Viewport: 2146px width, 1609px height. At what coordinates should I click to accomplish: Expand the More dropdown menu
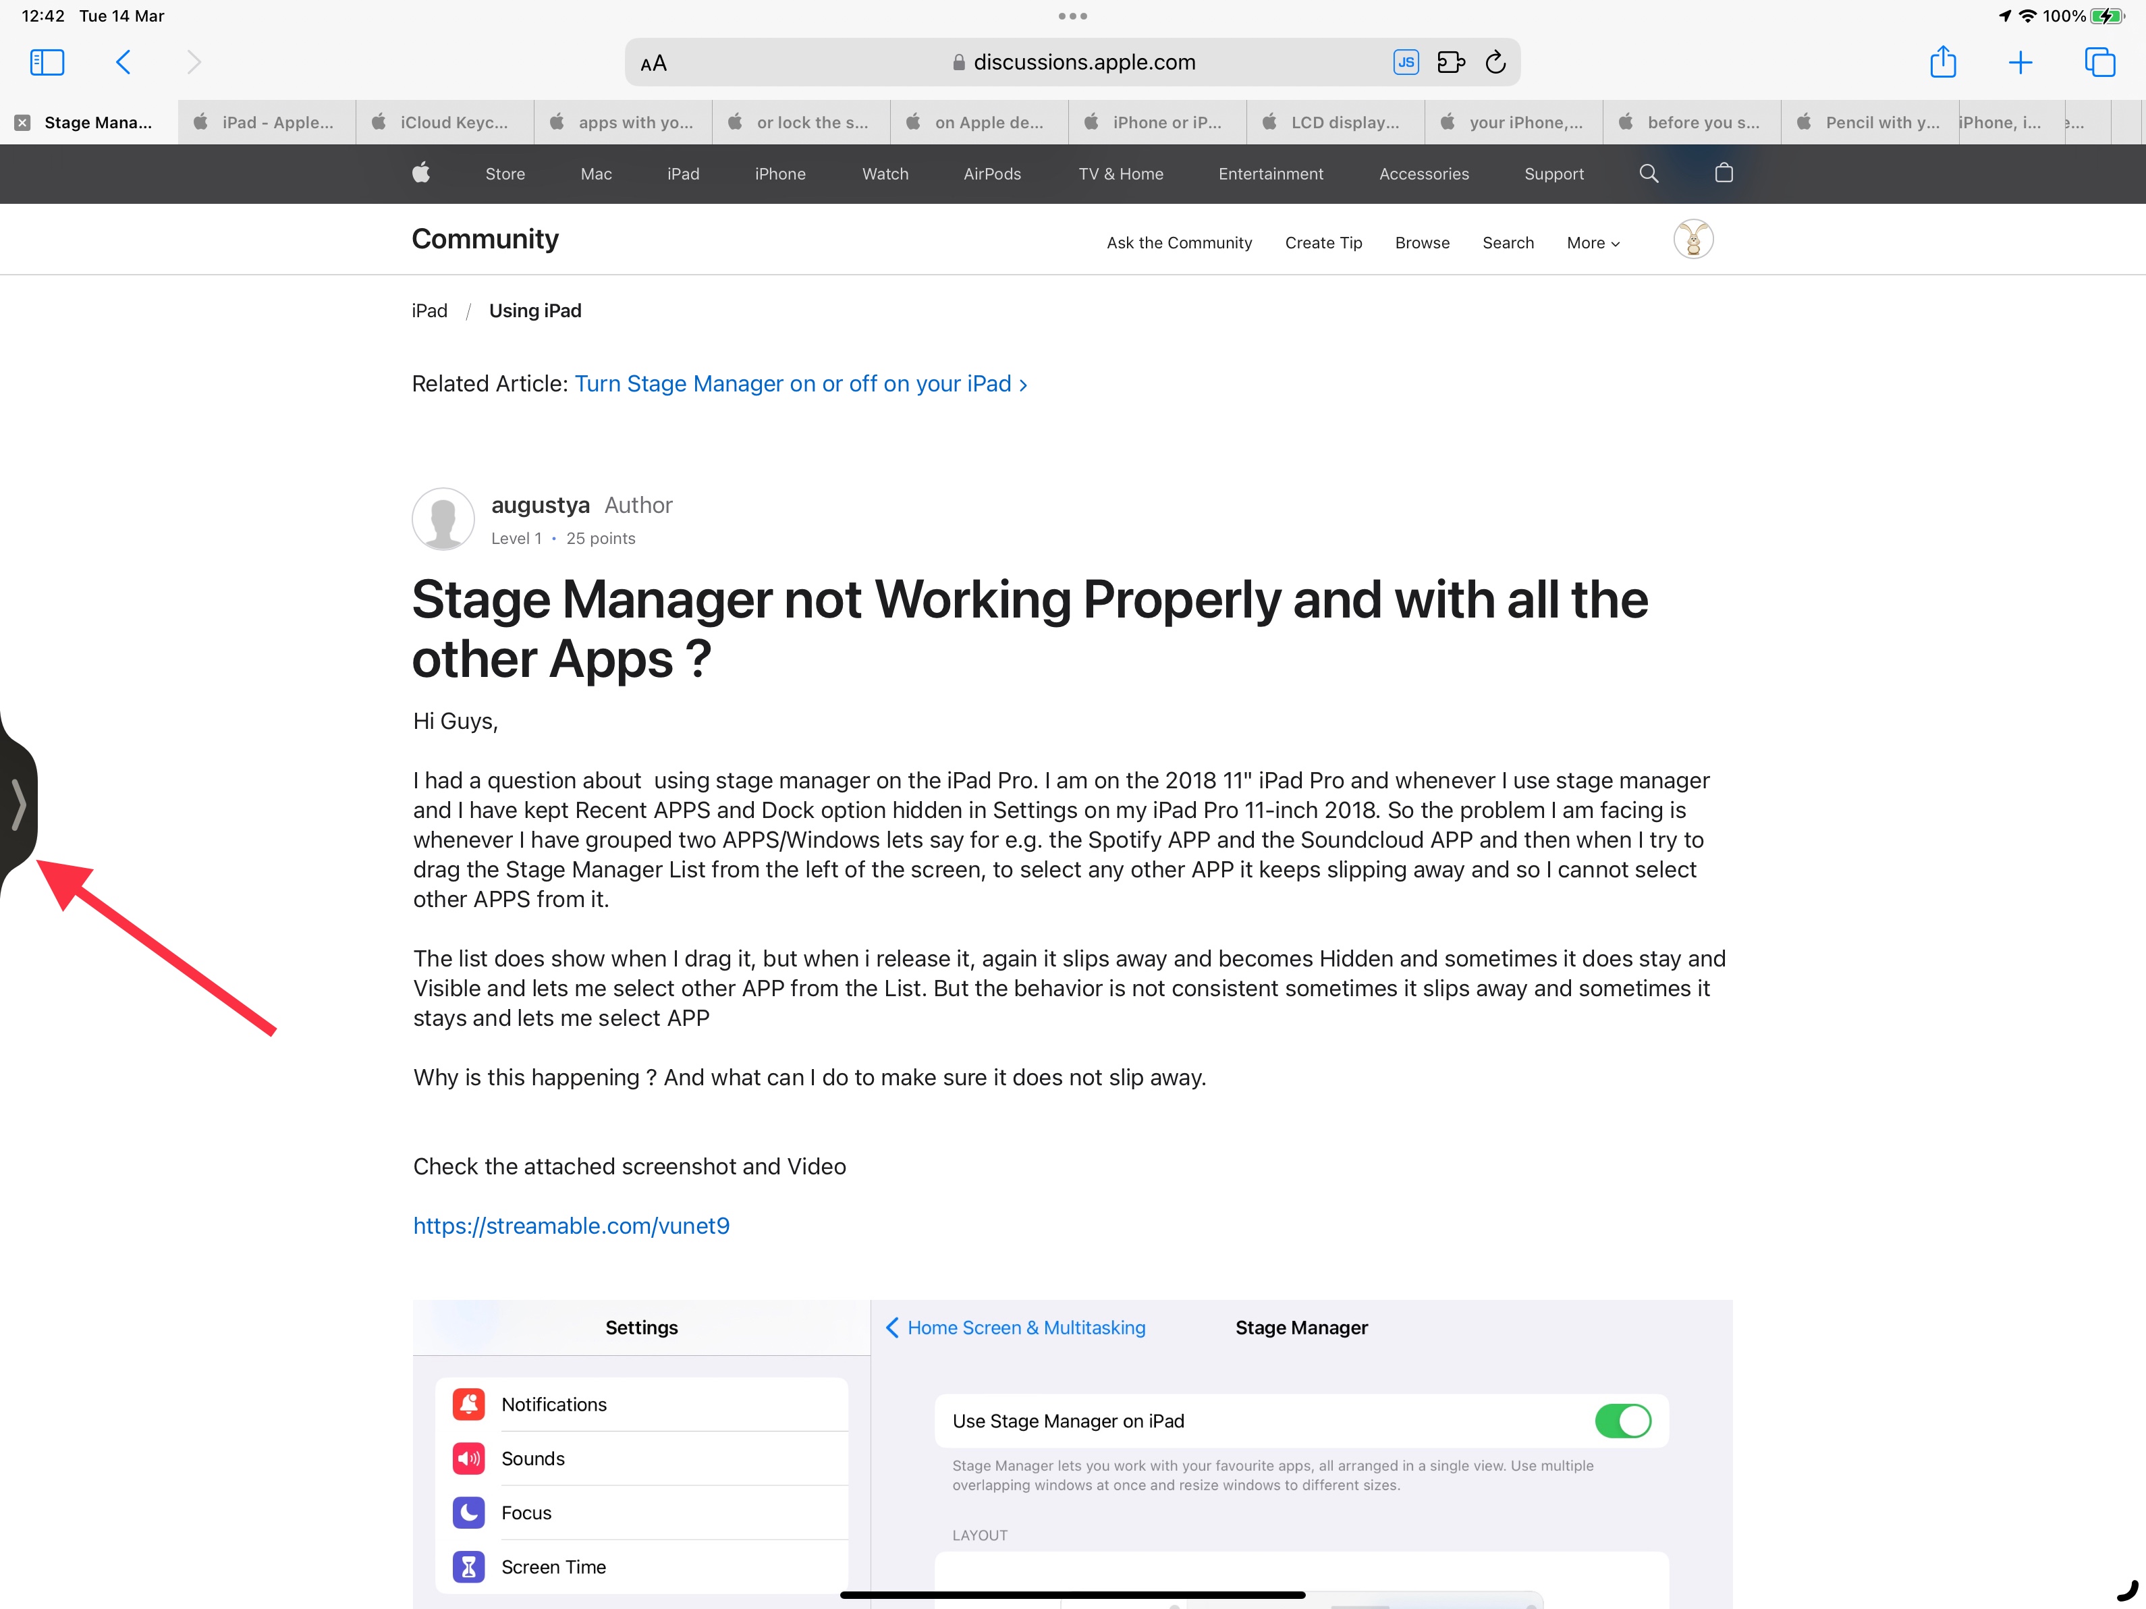tap(1593, 244)
